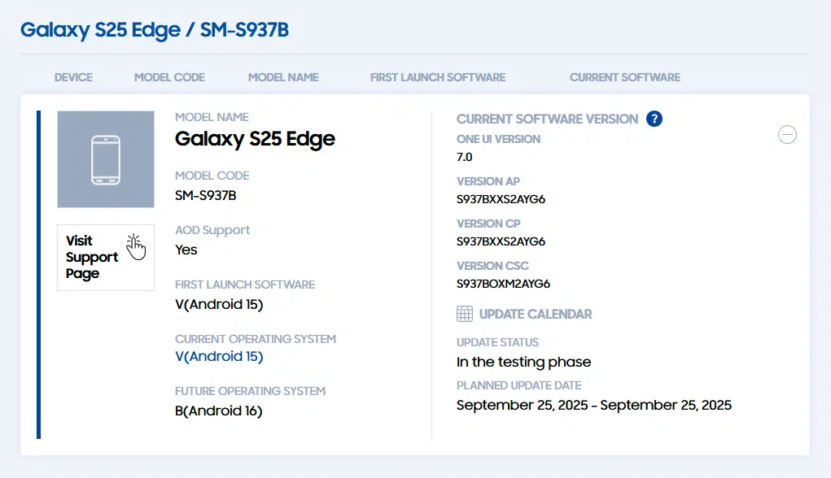Click the planned update date September 25, 2025

click(x=593, y=405)
